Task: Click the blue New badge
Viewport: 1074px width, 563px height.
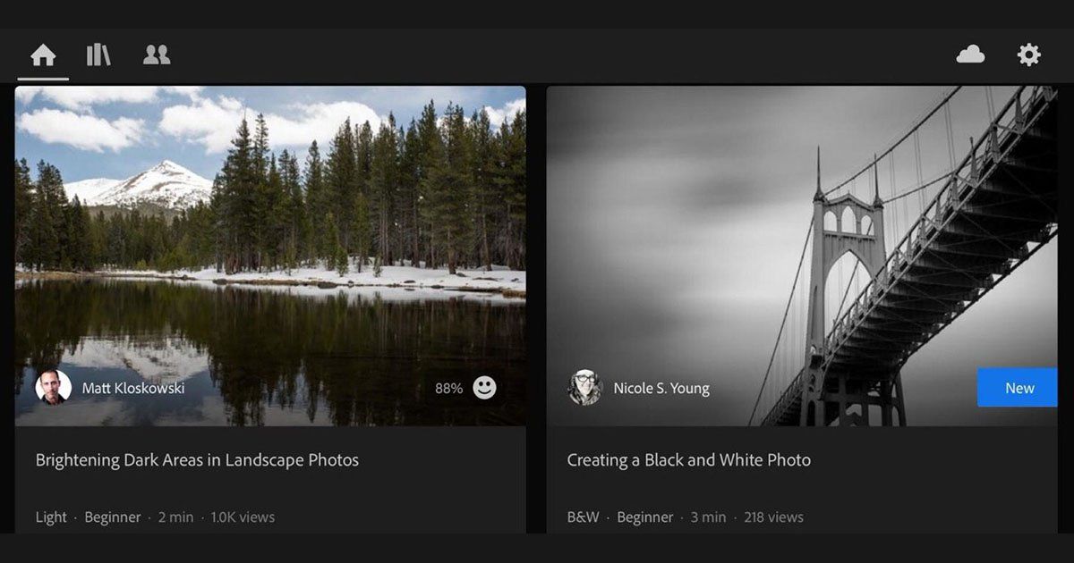Action: (1018, 388)
